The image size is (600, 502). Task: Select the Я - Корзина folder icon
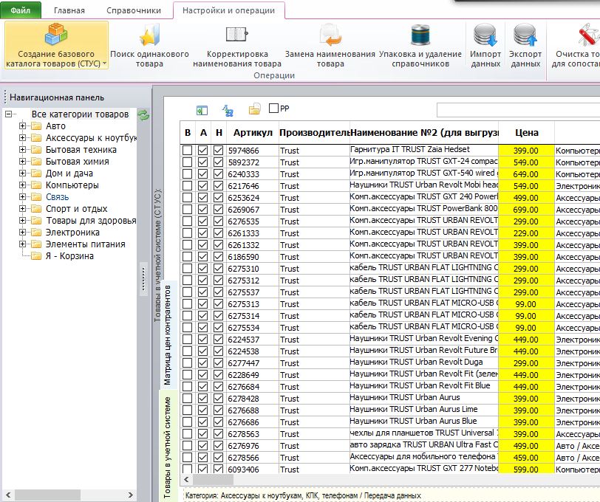coord(36,256)
